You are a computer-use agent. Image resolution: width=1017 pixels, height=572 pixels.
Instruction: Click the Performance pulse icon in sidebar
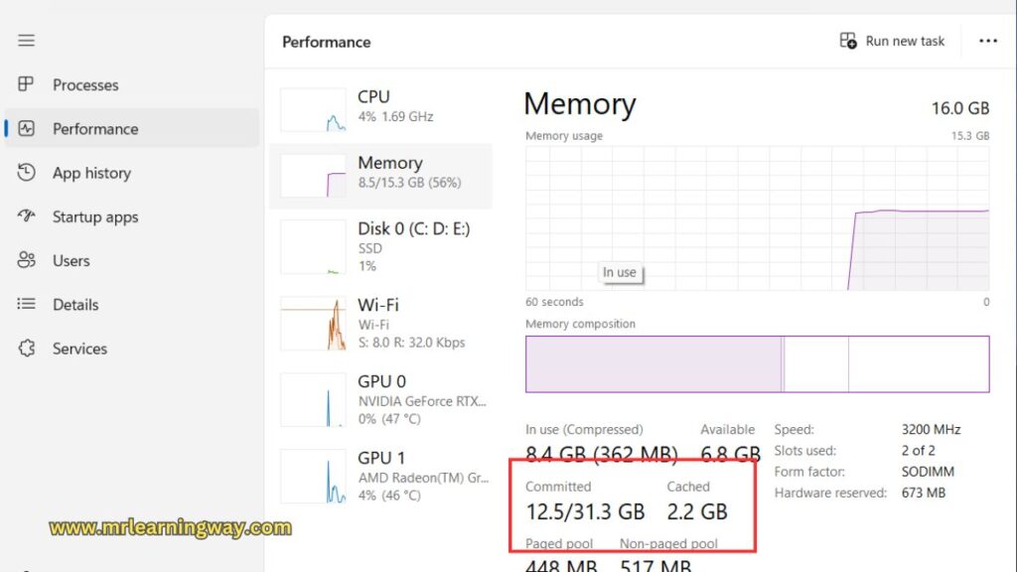pyautogui.click(x=27, y=129)
